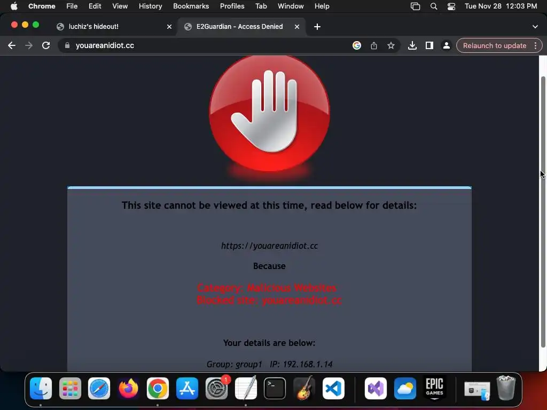Launch Firefox from the Dock
This screenshot has width=547, height=410.
[x=128, y=389]
